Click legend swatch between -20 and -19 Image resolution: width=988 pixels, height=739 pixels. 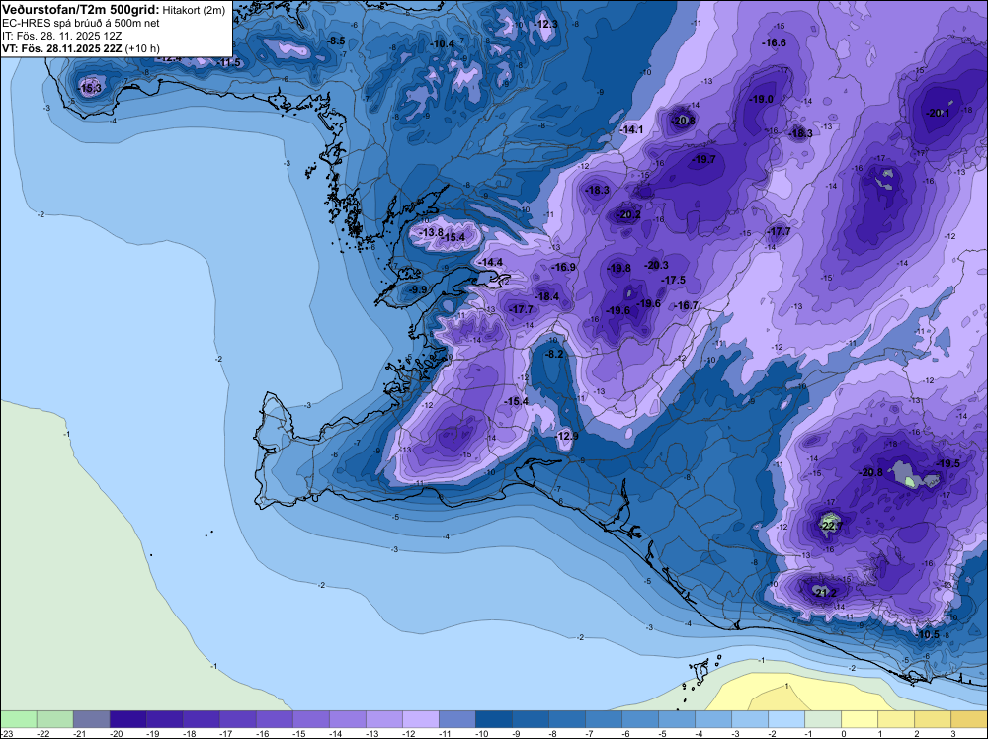click(127, 719)
